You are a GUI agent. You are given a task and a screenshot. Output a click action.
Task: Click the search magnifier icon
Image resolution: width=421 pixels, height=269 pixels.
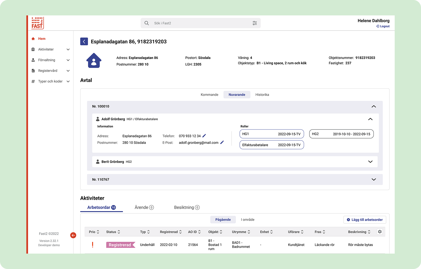pyautogui.click(x=147, y=23)
